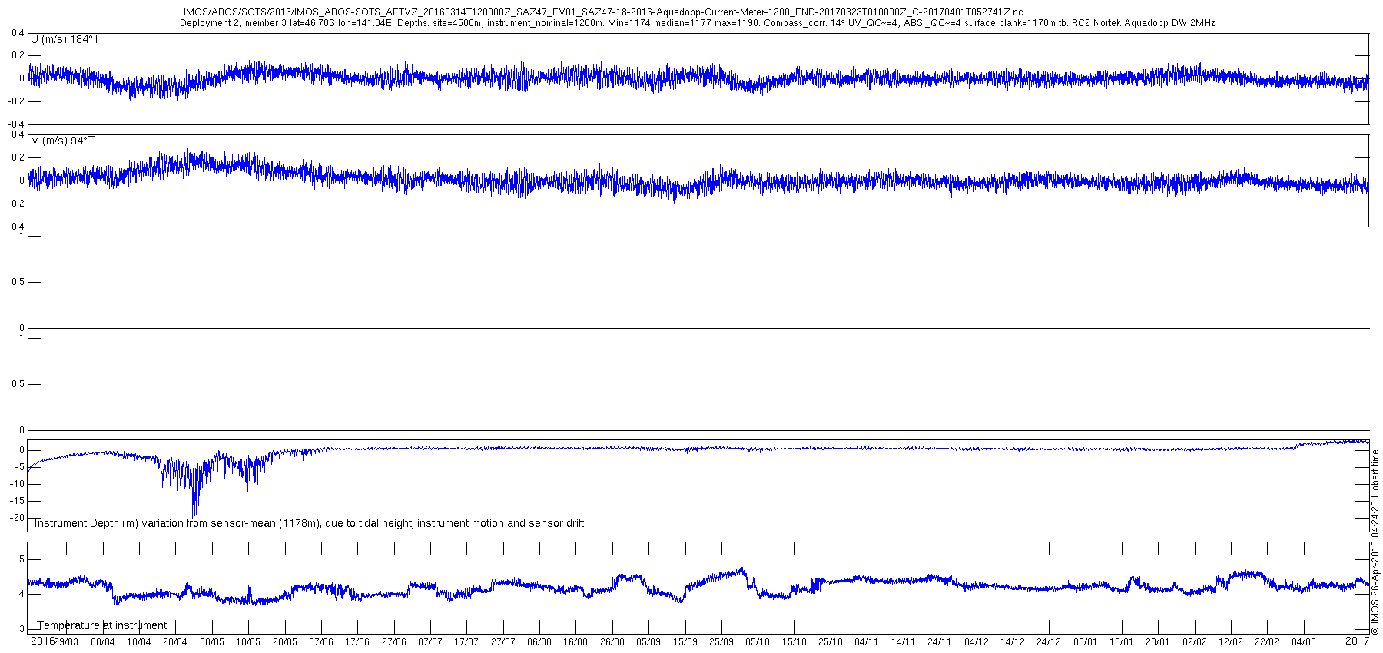The image size is (1383, 653).
Task: Select the 16/08 date tick label
Action: pos(575,642)
